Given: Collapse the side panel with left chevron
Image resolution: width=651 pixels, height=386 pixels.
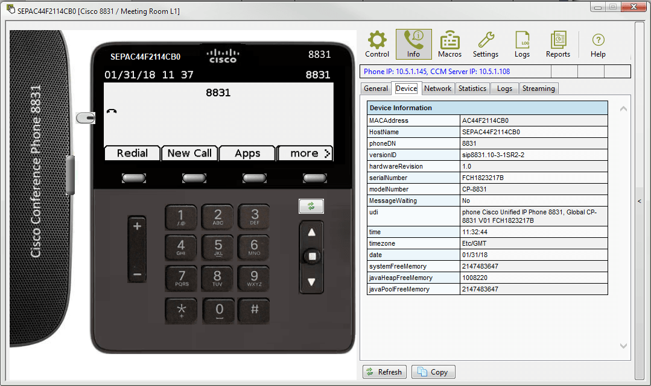Looking at the screenshot, I should point(640,201).
